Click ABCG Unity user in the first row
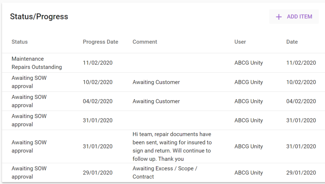Viewport: 325px width, 184px height. pos(249,63)
